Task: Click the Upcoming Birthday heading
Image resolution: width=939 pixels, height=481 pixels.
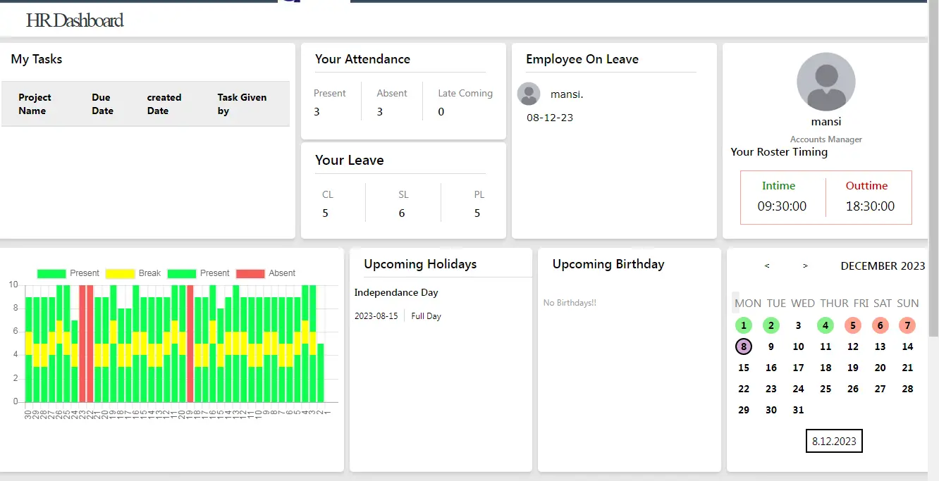Action: (x=608, y=264)
